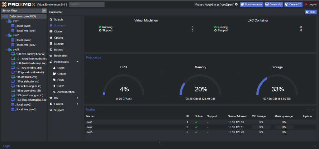Open the Roles person icon entry
This screenshot has width=319, height=149.
pos(54,86)
